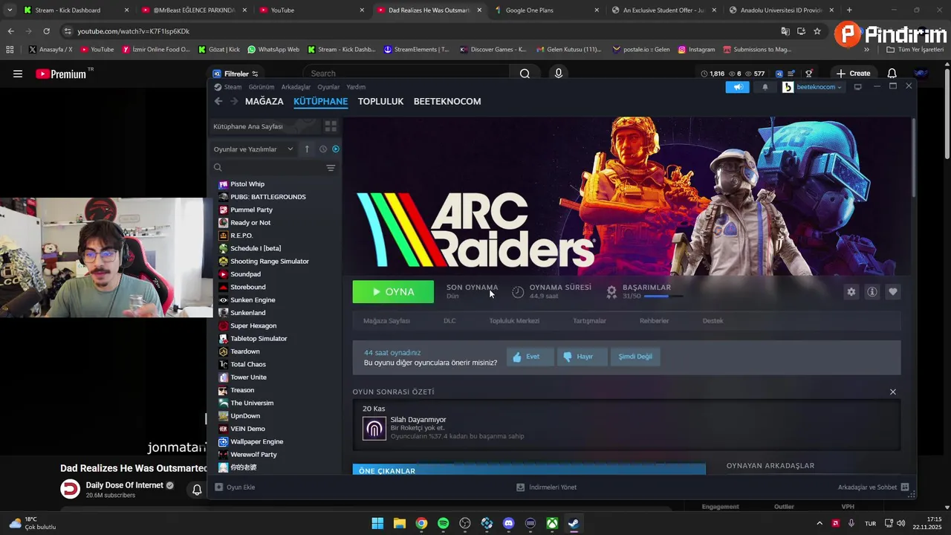951x535 pixels.
Task: Toggle sort direction arrow in library
Action: pyautogui.click(x=307, y=149)
